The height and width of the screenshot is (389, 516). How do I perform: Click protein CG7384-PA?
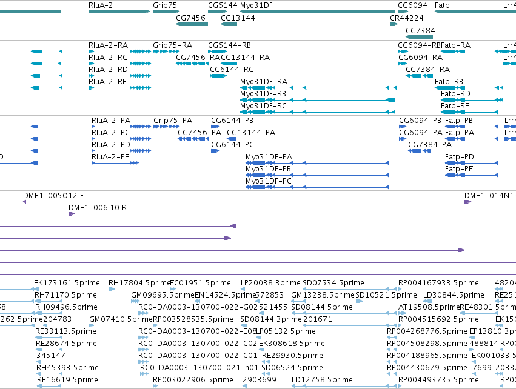pyautogui.click(x=420, y=151)
